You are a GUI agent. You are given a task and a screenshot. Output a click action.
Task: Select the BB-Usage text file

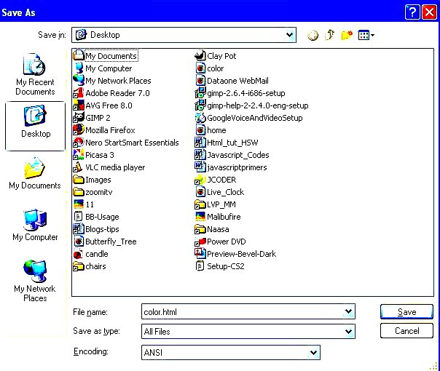tap(96, 217)
